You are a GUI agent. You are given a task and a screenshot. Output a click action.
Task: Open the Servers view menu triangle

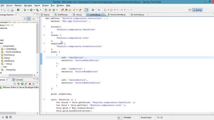[x=37, y=83]
